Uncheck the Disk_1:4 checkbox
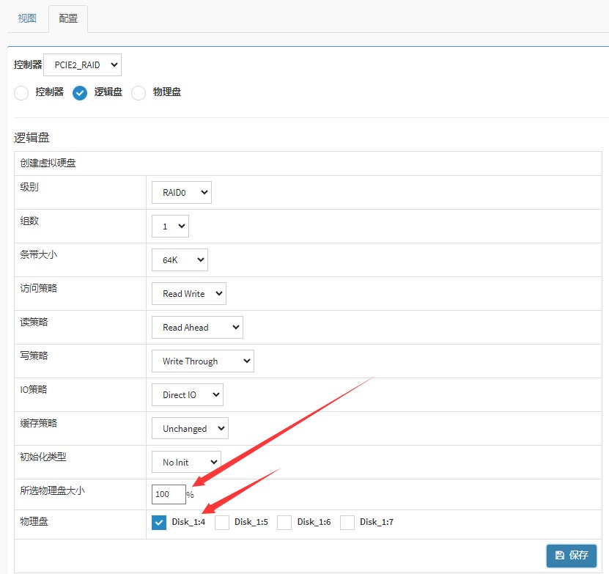The image size is (609, 574). coord(159,523)
